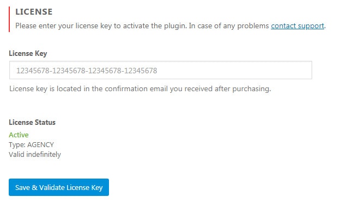Click the Type: AGENCY license line

pos(31,144)
